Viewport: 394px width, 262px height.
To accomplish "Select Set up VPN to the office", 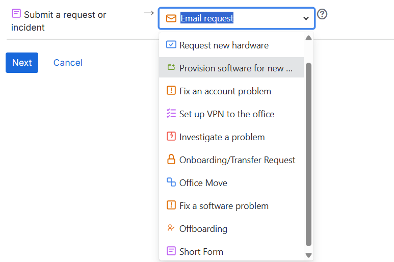I will (x=226, y=114).
